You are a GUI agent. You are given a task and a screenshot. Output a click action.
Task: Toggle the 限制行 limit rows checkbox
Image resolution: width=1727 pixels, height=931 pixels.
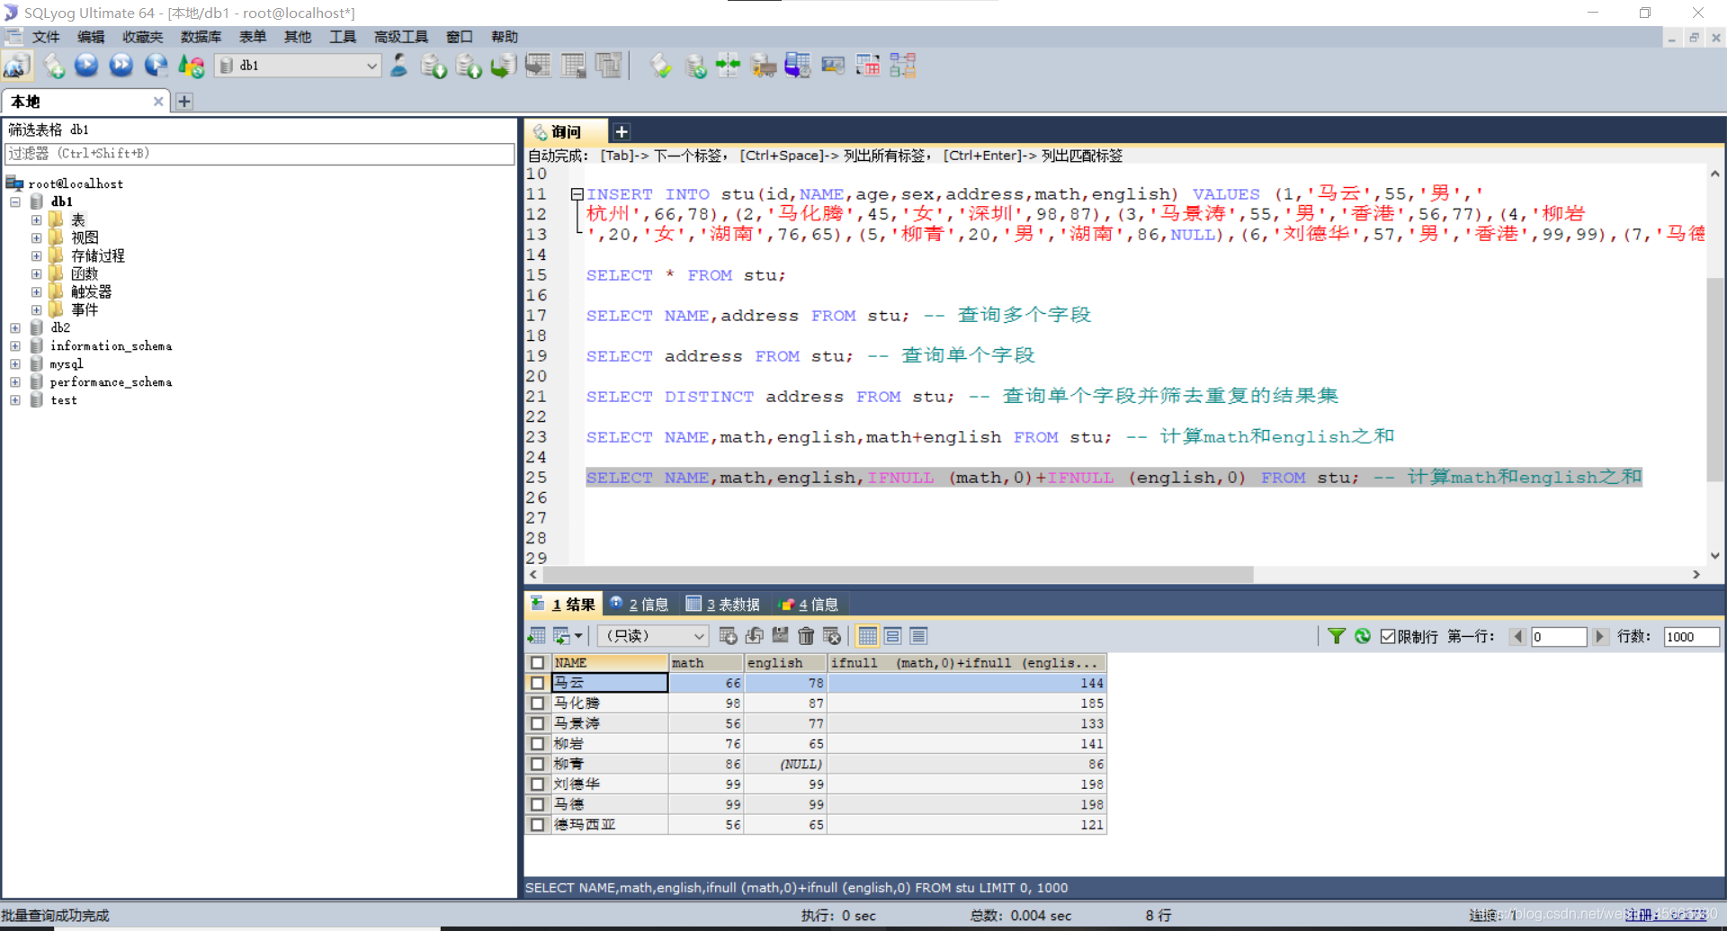[1388, 636]
